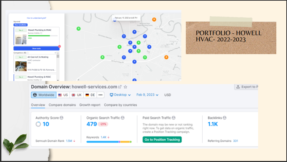Switch to the Overview tab

click(38, 105)
